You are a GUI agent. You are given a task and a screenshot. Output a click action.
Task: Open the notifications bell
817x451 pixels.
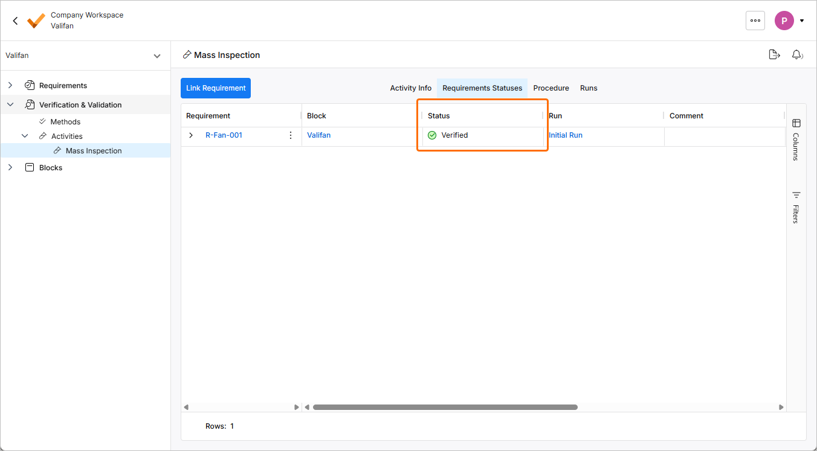[797, 55]
